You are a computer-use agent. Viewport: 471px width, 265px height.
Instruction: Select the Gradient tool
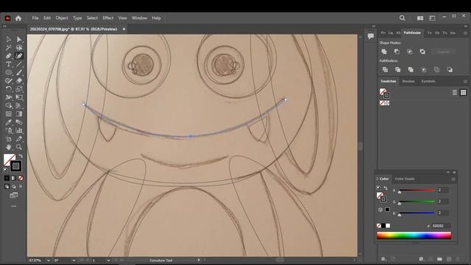click(x=19, y=114)
